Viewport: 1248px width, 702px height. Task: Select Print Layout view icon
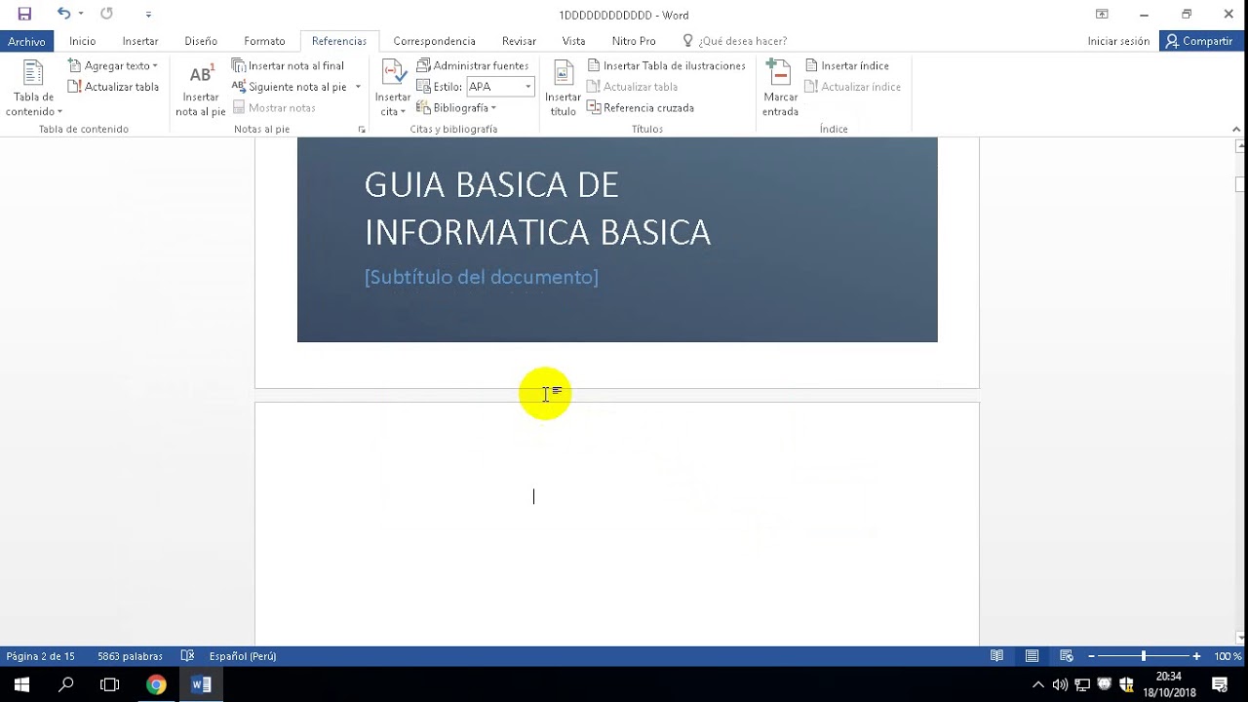[x=1032, y=656]
